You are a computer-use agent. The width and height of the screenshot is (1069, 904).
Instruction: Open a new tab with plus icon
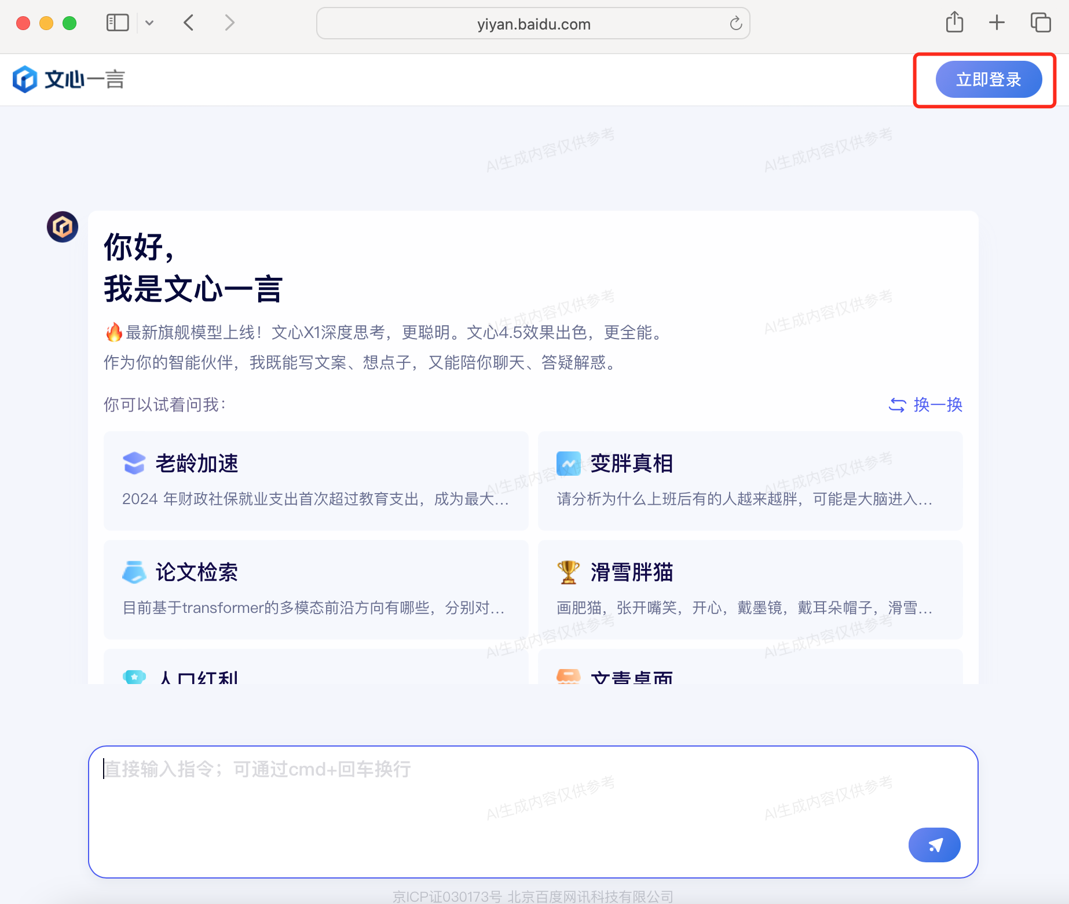[x=997, y=23]
